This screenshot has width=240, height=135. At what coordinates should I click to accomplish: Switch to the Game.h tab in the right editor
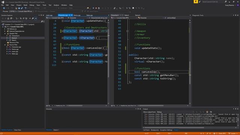click(138, 15)
